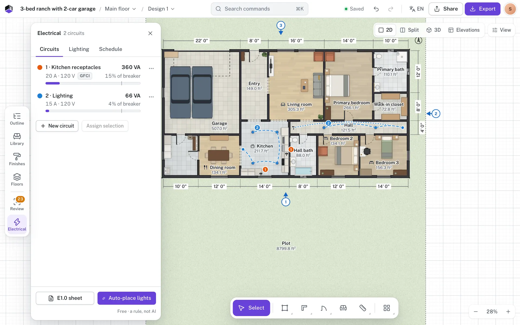Click Auto-place lights button
The width and height of the screenshot is (520, 325).
(127, 298)
